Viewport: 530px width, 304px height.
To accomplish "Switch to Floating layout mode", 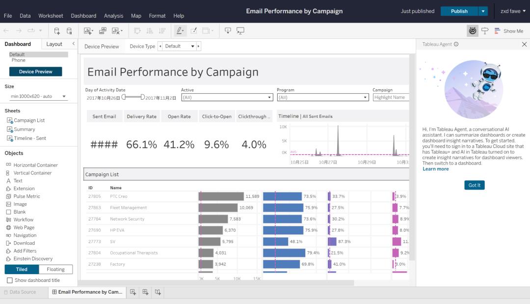I will (55, 269).
